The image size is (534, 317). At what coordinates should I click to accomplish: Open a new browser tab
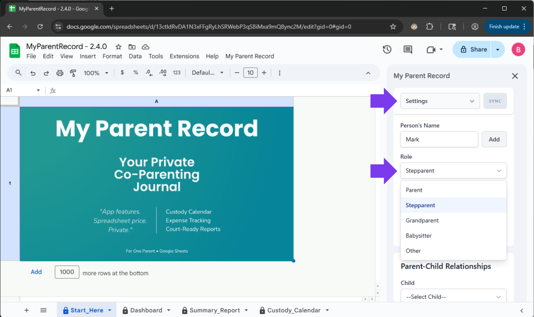click(x=112, y=8)
